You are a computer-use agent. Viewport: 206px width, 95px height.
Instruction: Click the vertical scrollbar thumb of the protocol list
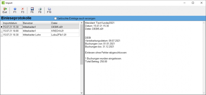click(81, 44)
